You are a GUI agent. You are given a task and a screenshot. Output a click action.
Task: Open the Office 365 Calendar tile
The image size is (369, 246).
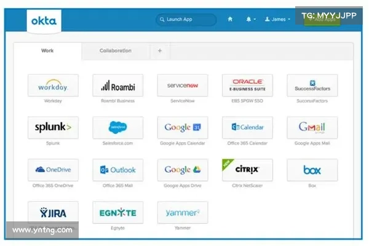pyautogui.click(x=247, y=127)
